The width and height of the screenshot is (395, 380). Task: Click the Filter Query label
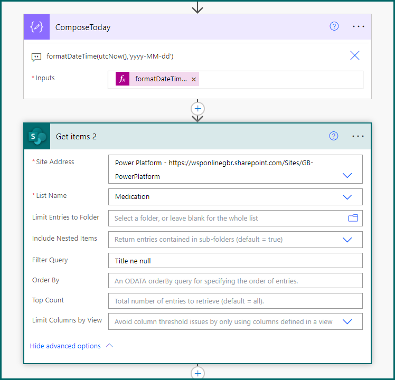[x=50, y=260]
